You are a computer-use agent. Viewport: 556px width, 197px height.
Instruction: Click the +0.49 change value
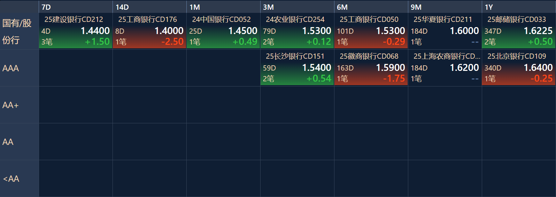coord(245,42)
